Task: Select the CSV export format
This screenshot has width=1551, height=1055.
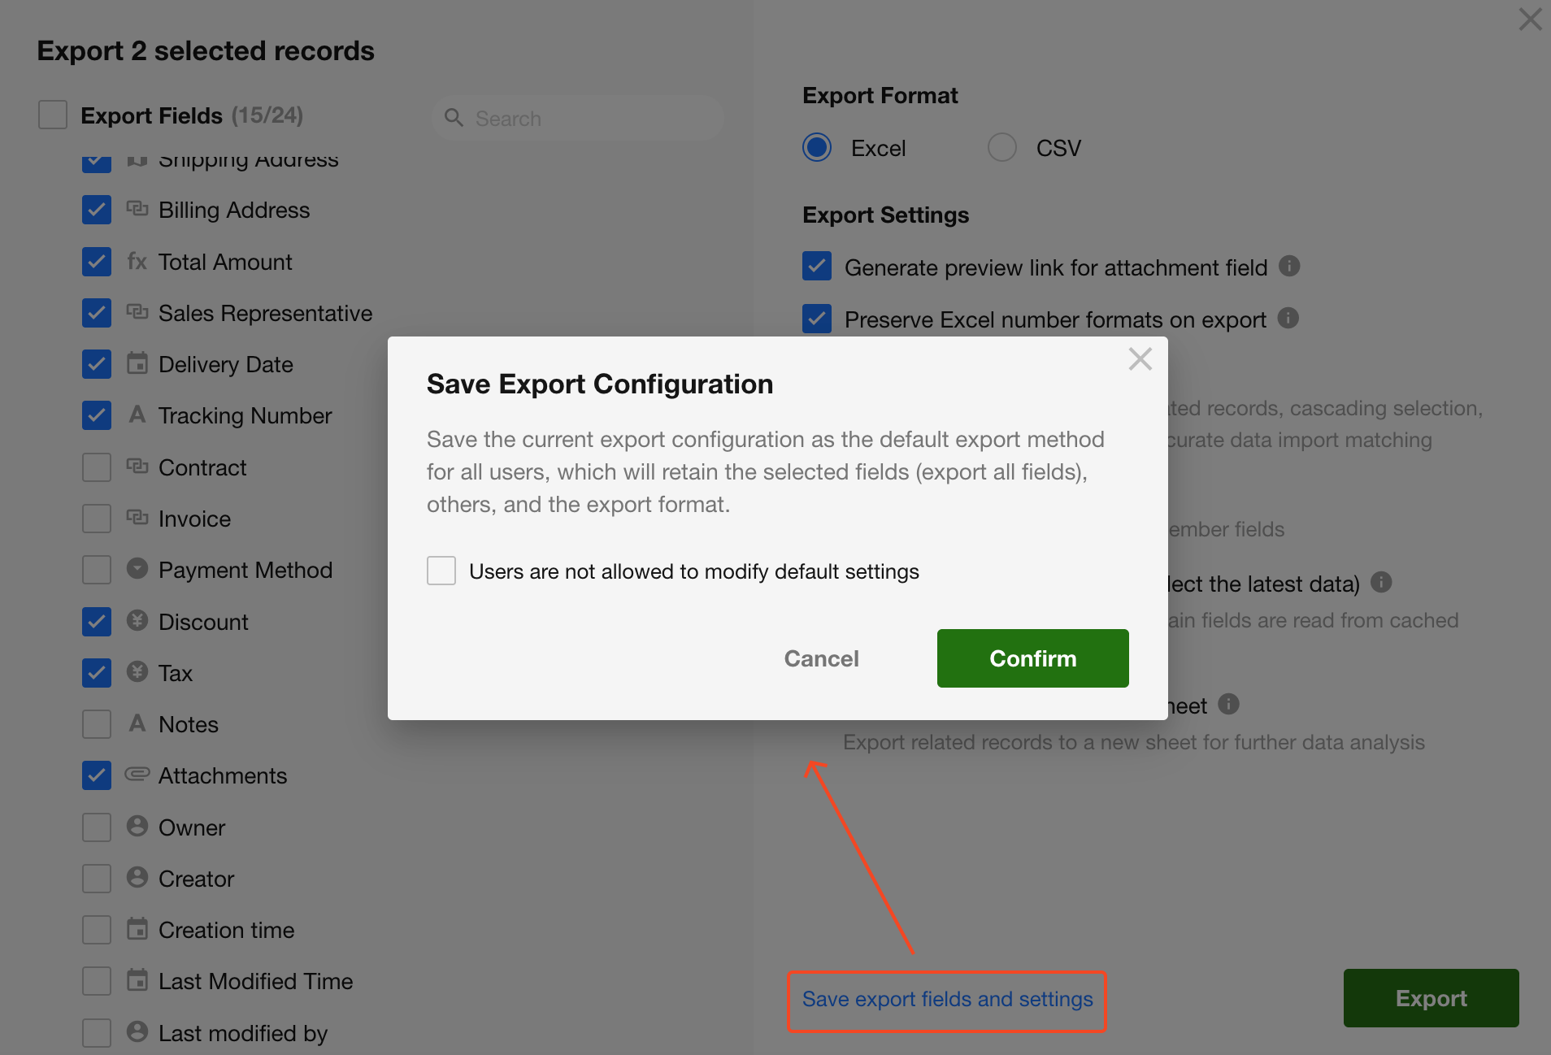Action: (x=1001, y=148)
